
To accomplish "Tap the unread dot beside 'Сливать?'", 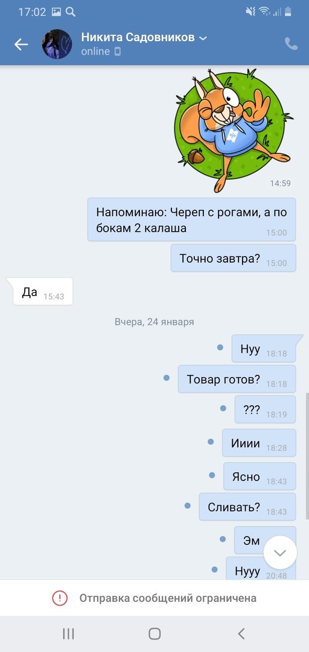I will (188, 506).
